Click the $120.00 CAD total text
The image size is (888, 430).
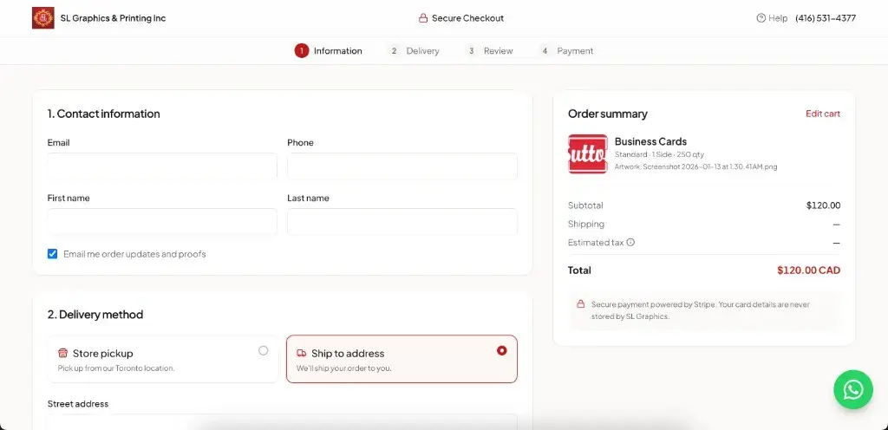[809, 270]
